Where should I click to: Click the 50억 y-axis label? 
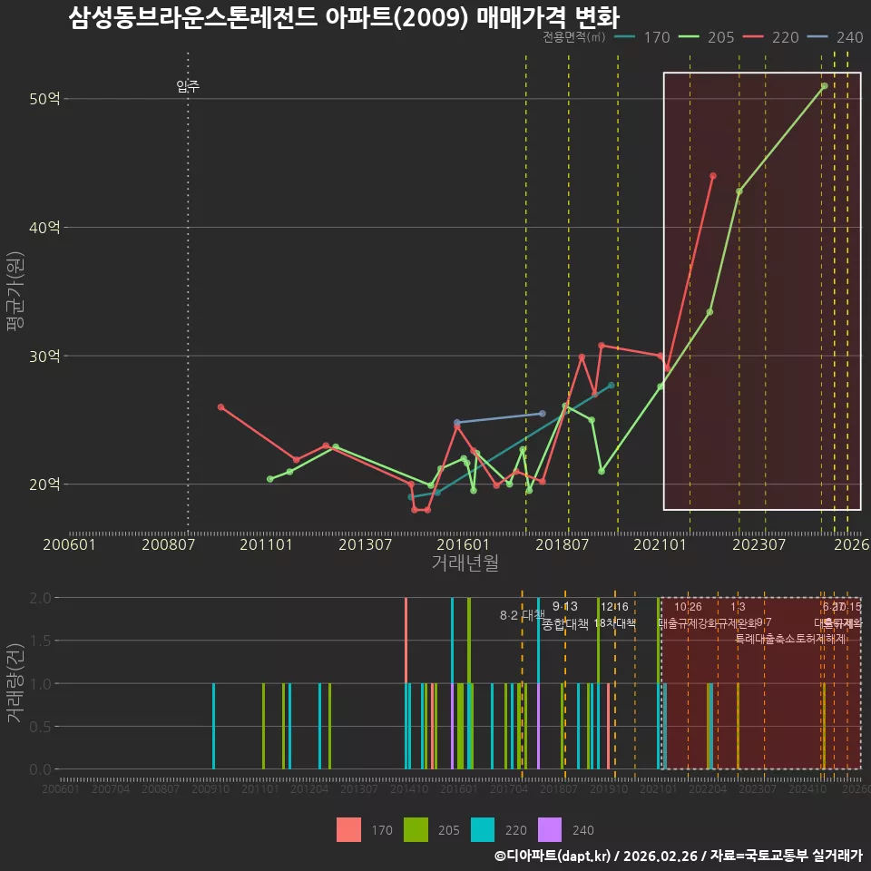(44, 99)
